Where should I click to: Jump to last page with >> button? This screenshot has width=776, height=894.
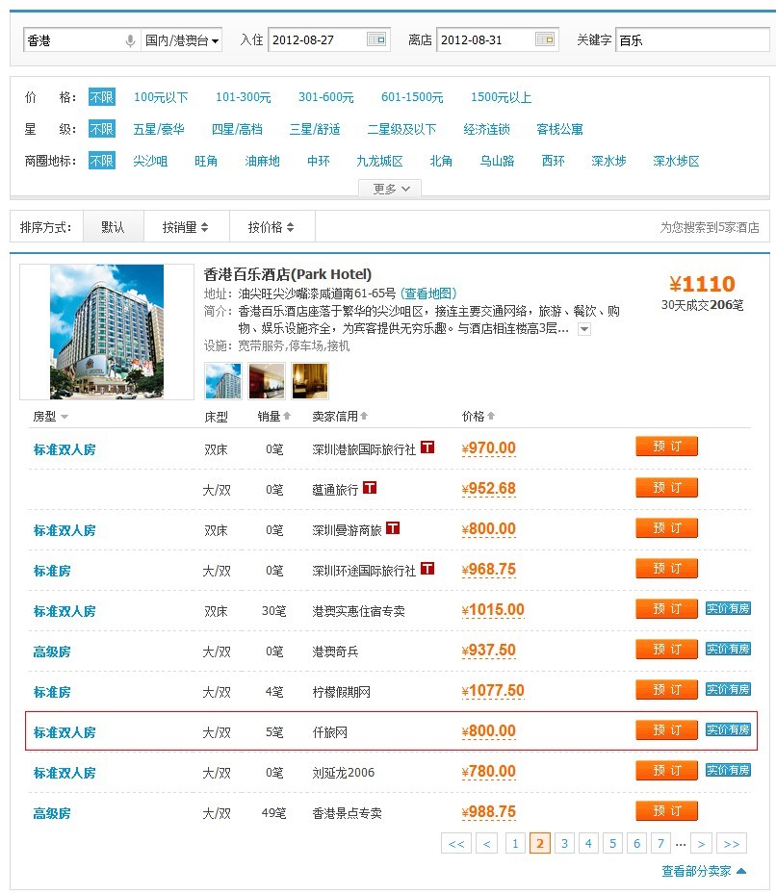pos(732,843)
